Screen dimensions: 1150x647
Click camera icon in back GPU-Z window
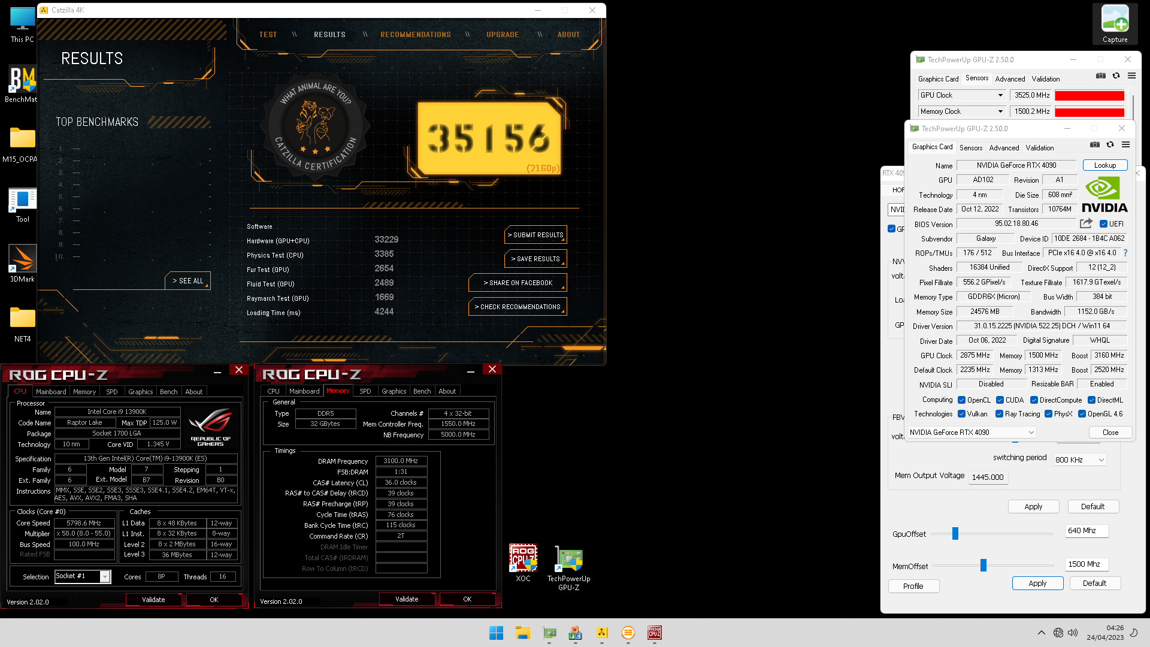coord(1100,75)
